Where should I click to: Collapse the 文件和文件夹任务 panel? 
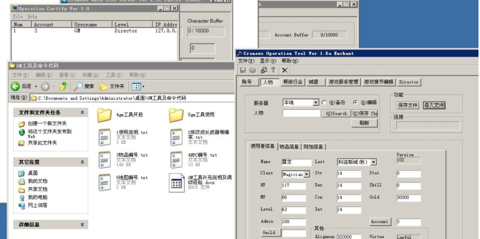coord(82,113)
